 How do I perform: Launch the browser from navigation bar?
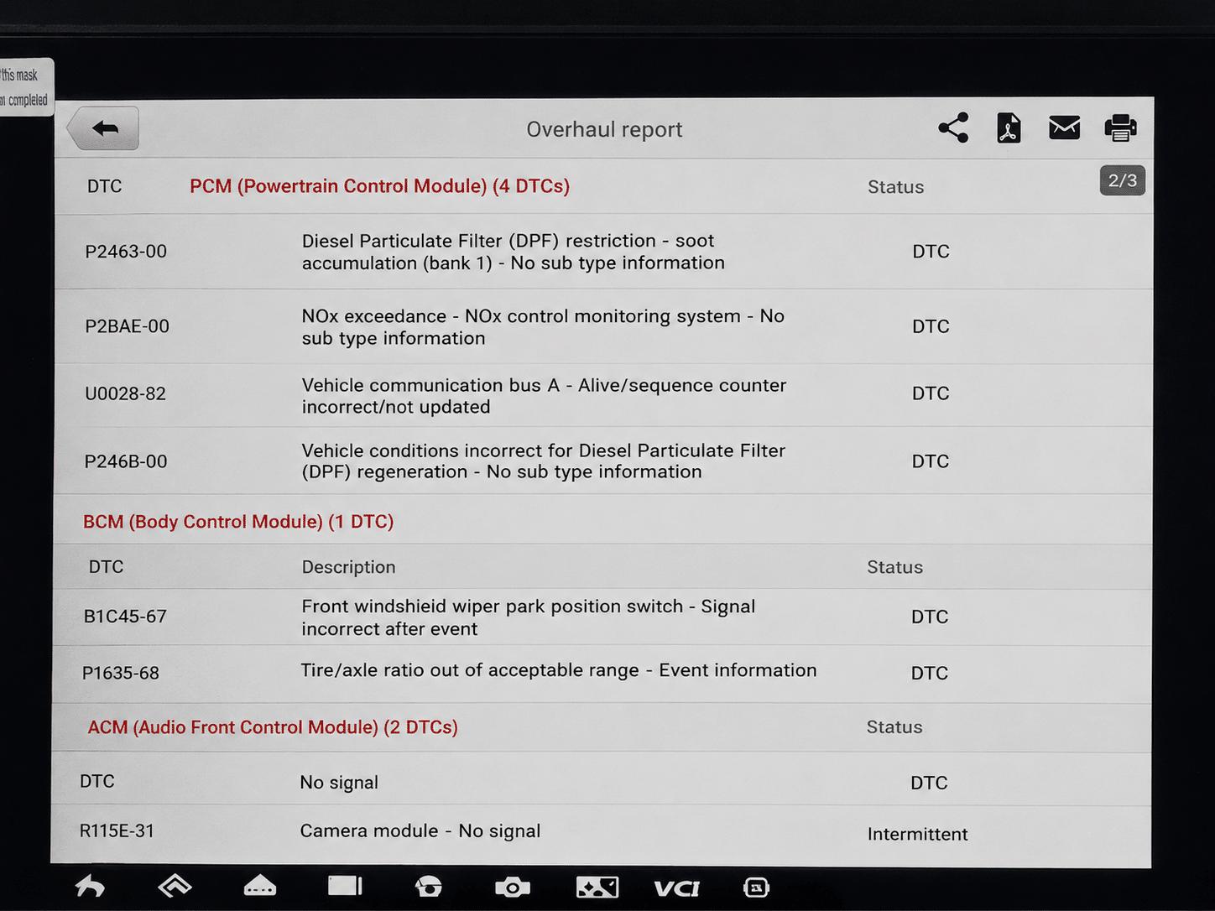click(x=429, y=887)
